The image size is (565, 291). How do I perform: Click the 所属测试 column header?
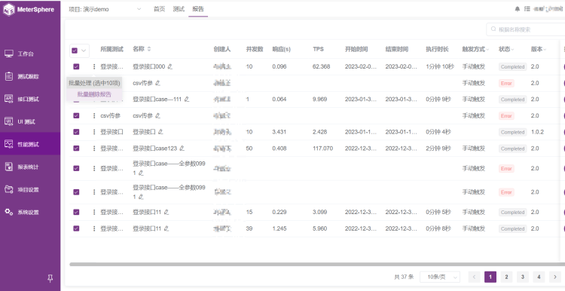point(111,50)
